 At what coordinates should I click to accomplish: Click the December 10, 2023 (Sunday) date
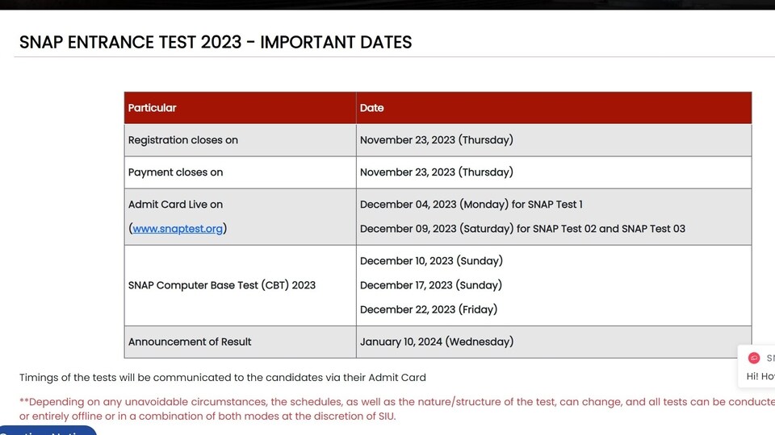(431, 261)
